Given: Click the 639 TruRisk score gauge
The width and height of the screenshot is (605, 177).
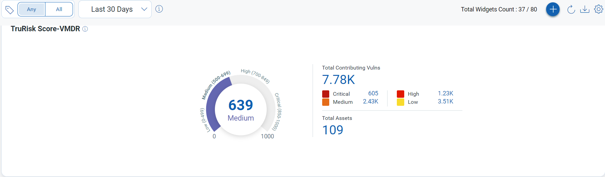Looking at the screenshot, I should (240, 105).
